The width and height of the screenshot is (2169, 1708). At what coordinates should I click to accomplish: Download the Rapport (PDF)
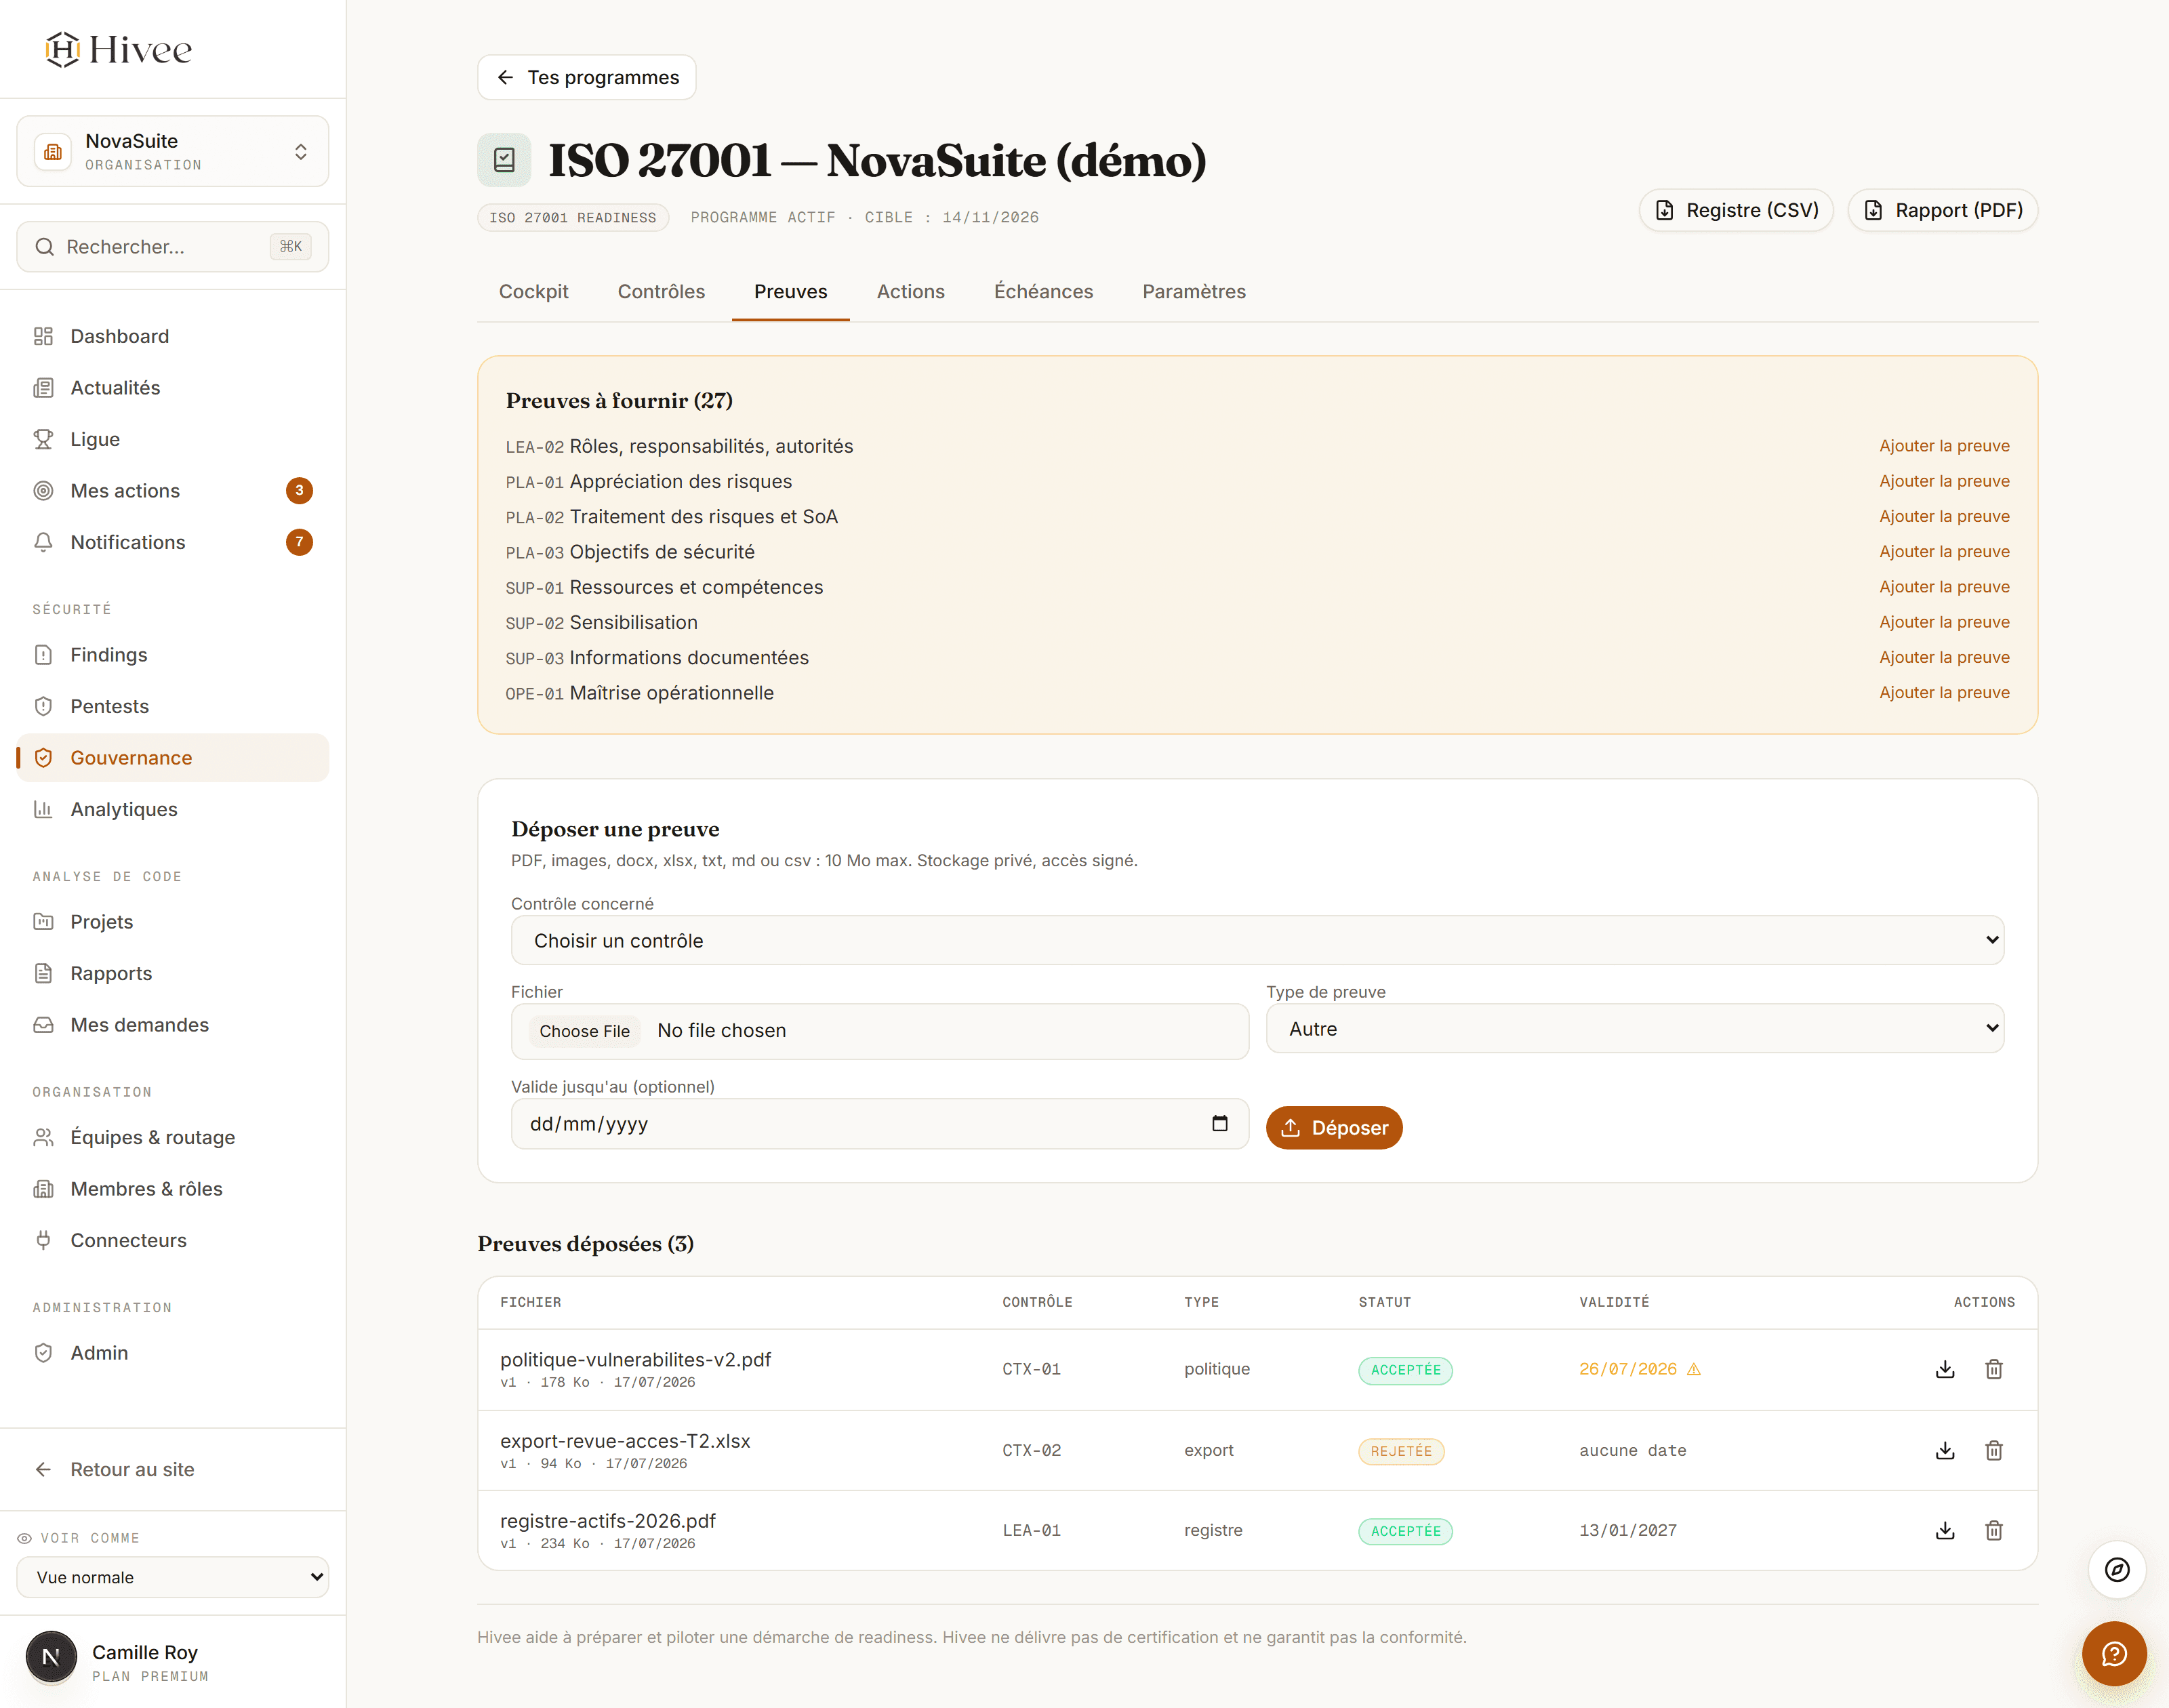(1943, 210)
